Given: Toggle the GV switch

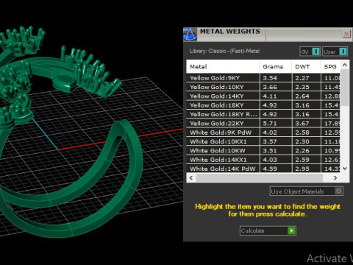Looking at the screenshot, I should tap(310, 52).
